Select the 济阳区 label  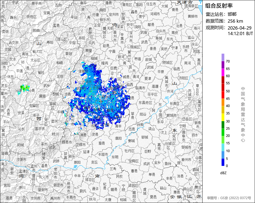tap(184, 78)
